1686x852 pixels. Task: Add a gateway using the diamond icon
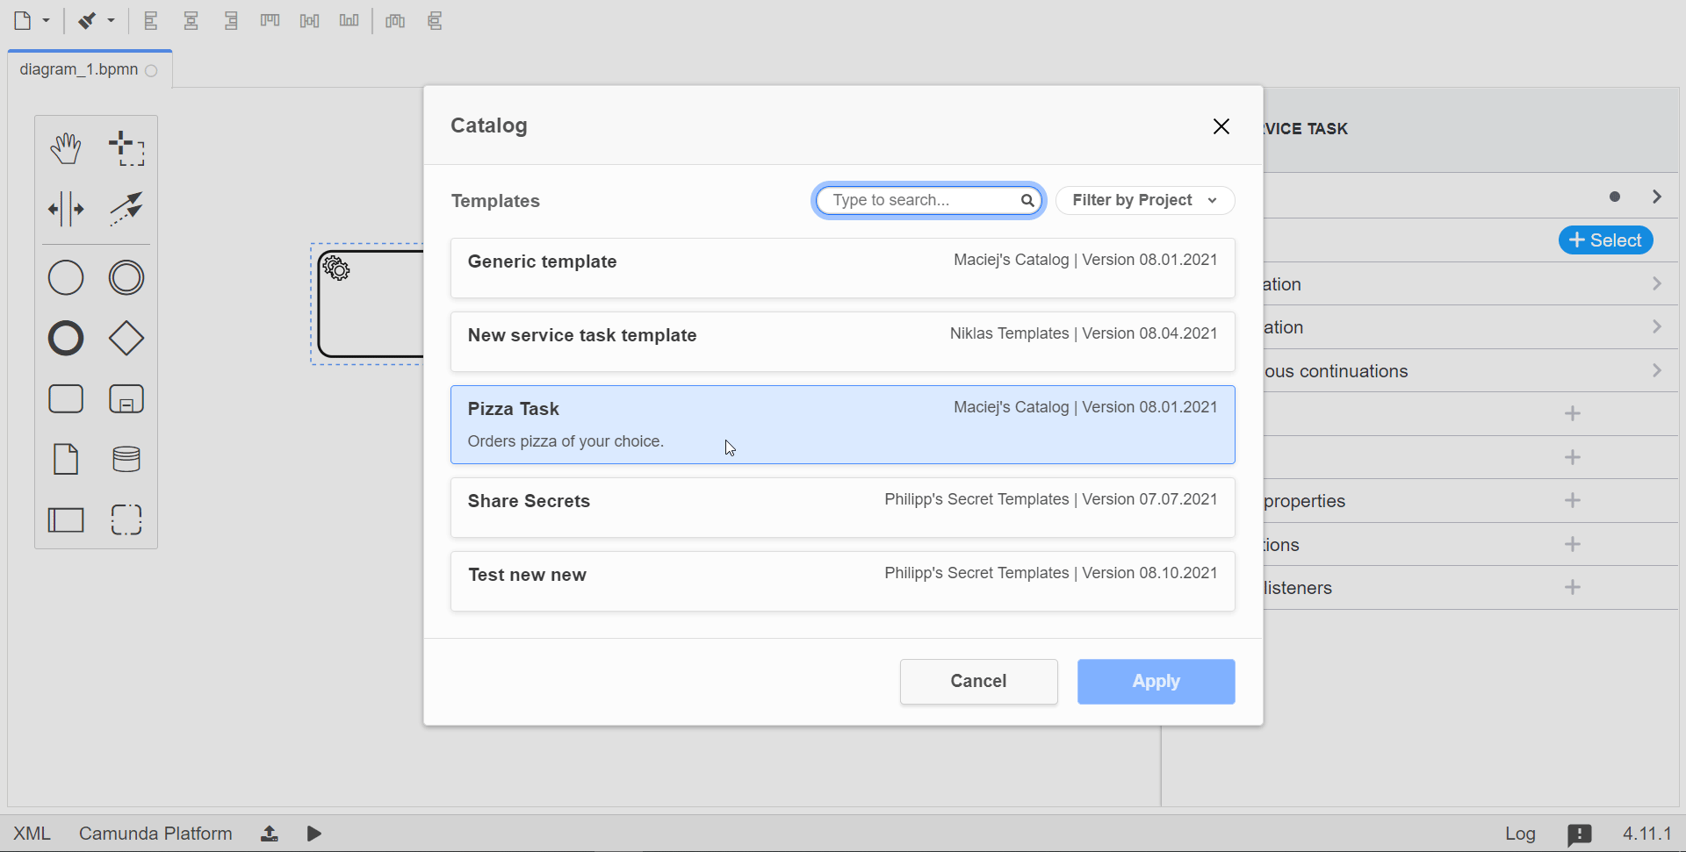[126, 338]
